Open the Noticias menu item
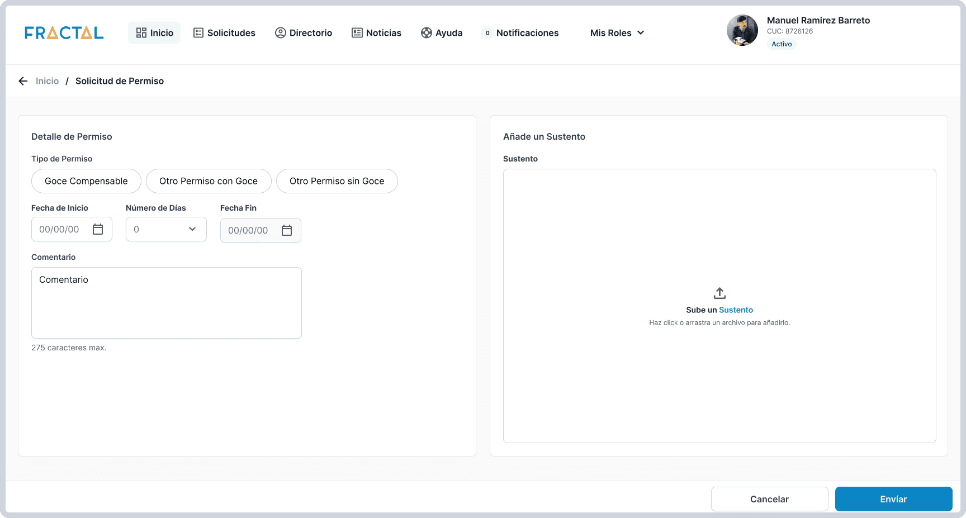 376,33
